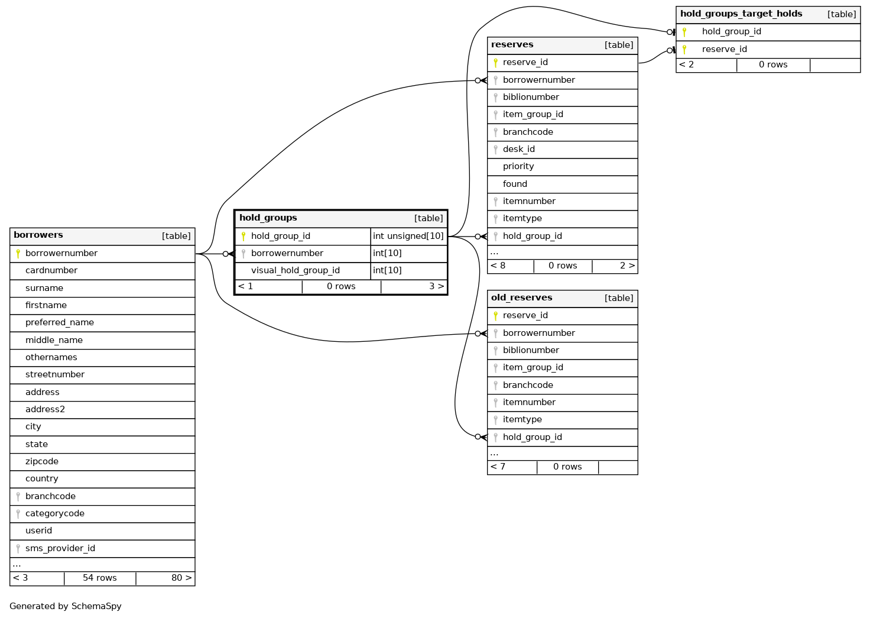Screen dimensions: 870x618
Task: Click the key icon beside hold_group_id in hold_groups_target_holds
Action: pos(684,32)
